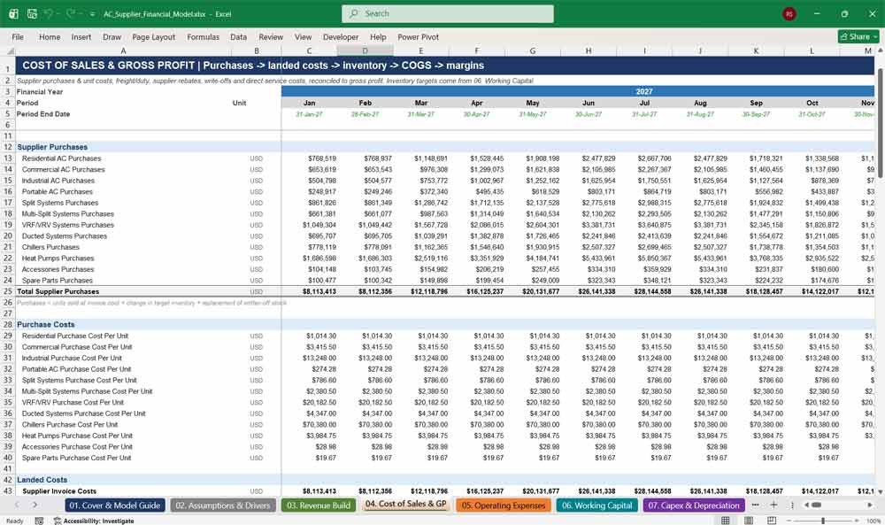Screen dimensions: 885x525
Task: Click the Share button
Action: click(858, 36)
